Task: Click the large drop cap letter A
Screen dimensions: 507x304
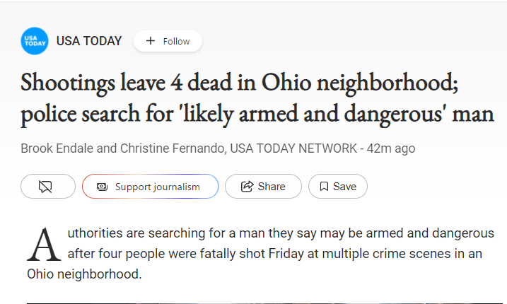Action: click(42, 243)
